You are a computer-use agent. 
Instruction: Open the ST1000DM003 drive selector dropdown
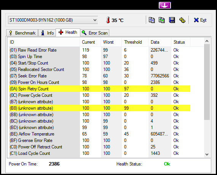[x=53, y=20]
